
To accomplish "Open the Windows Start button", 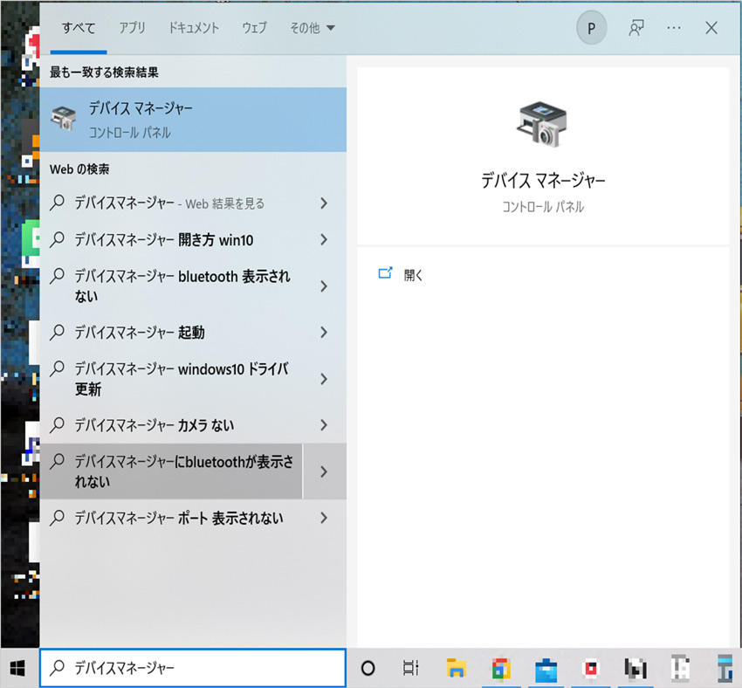I will [x=18, y=668].
